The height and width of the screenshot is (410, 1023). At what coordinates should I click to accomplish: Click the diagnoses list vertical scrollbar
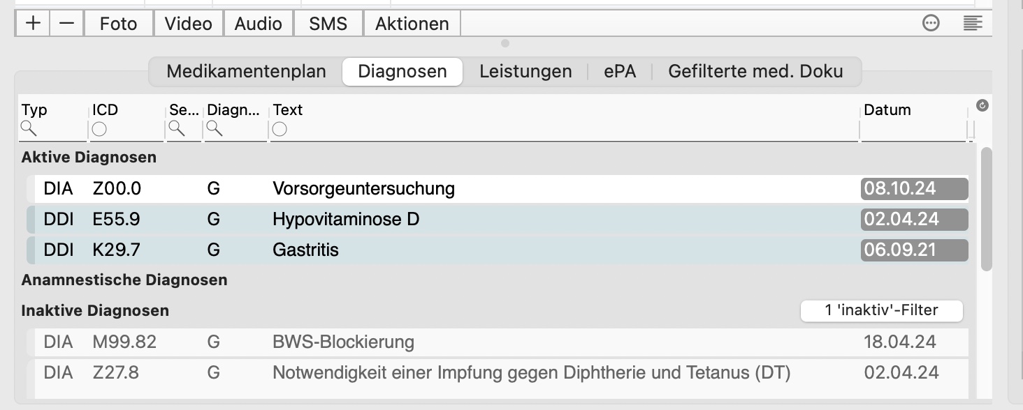987,209
